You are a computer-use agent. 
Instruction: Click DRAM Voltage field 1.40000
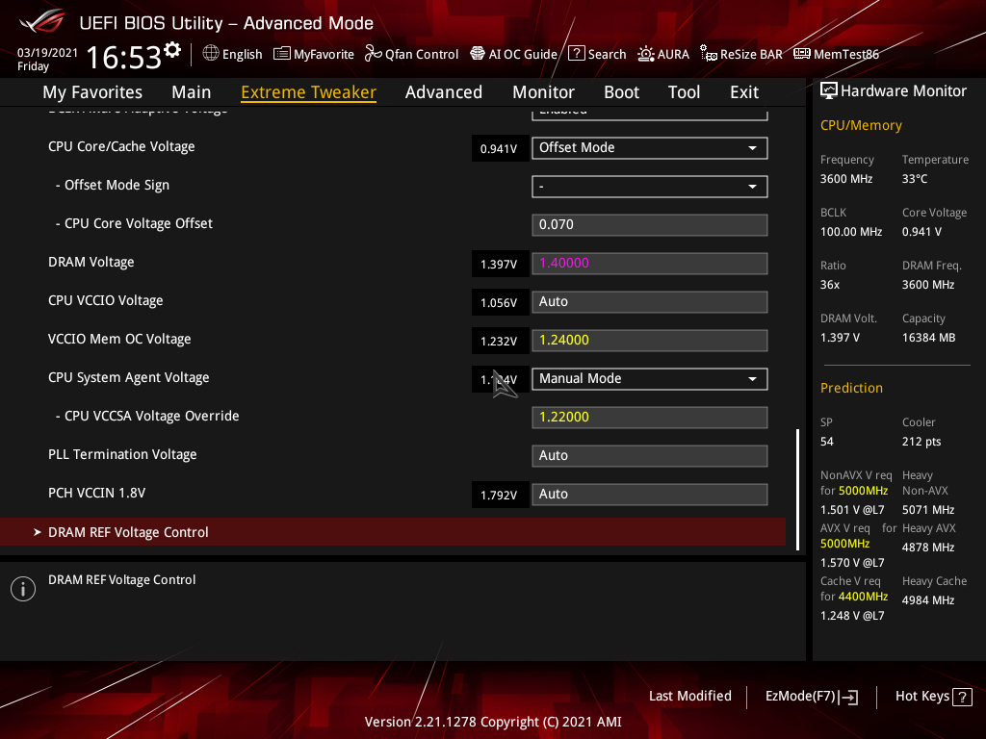650,264
